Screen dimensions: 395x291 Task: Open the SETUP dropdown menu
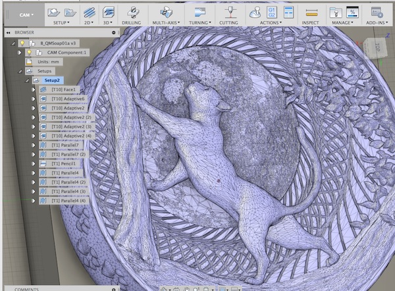61,22
